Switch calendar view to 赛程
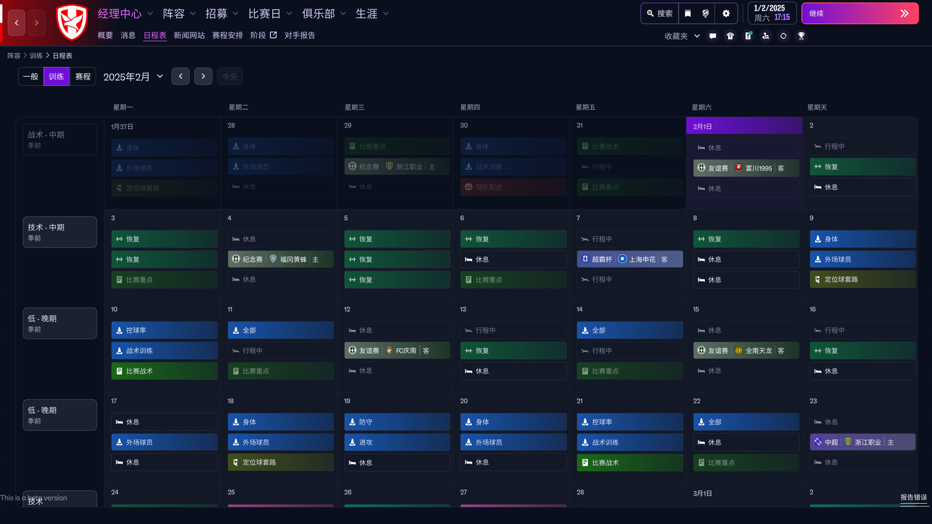The image size is (932, 524). 83,77
